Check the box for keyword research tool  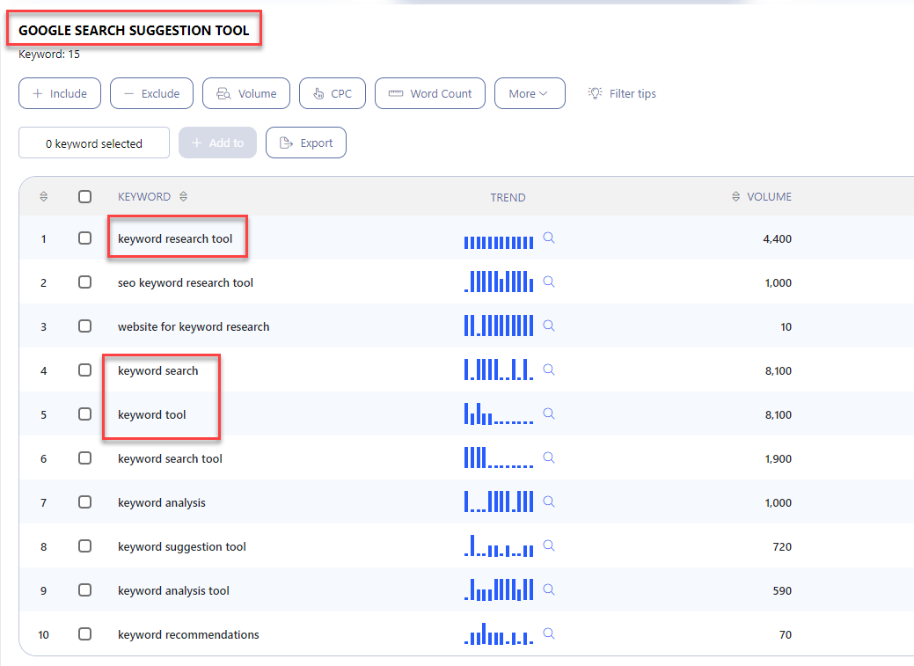tap(85, 238)
